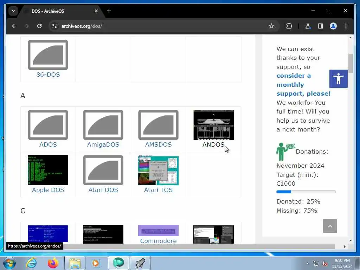Open the ADOS link
The width and height of the screenshot is (360, 270).
point(48,144)
